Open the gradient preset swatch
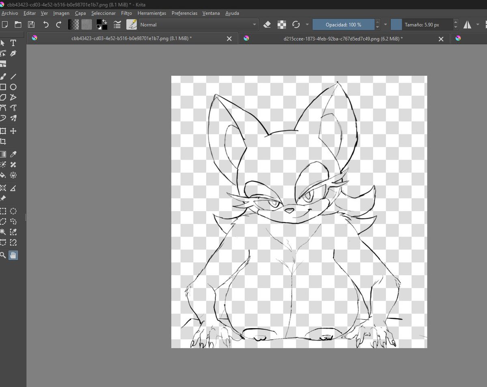 [73, 24]
